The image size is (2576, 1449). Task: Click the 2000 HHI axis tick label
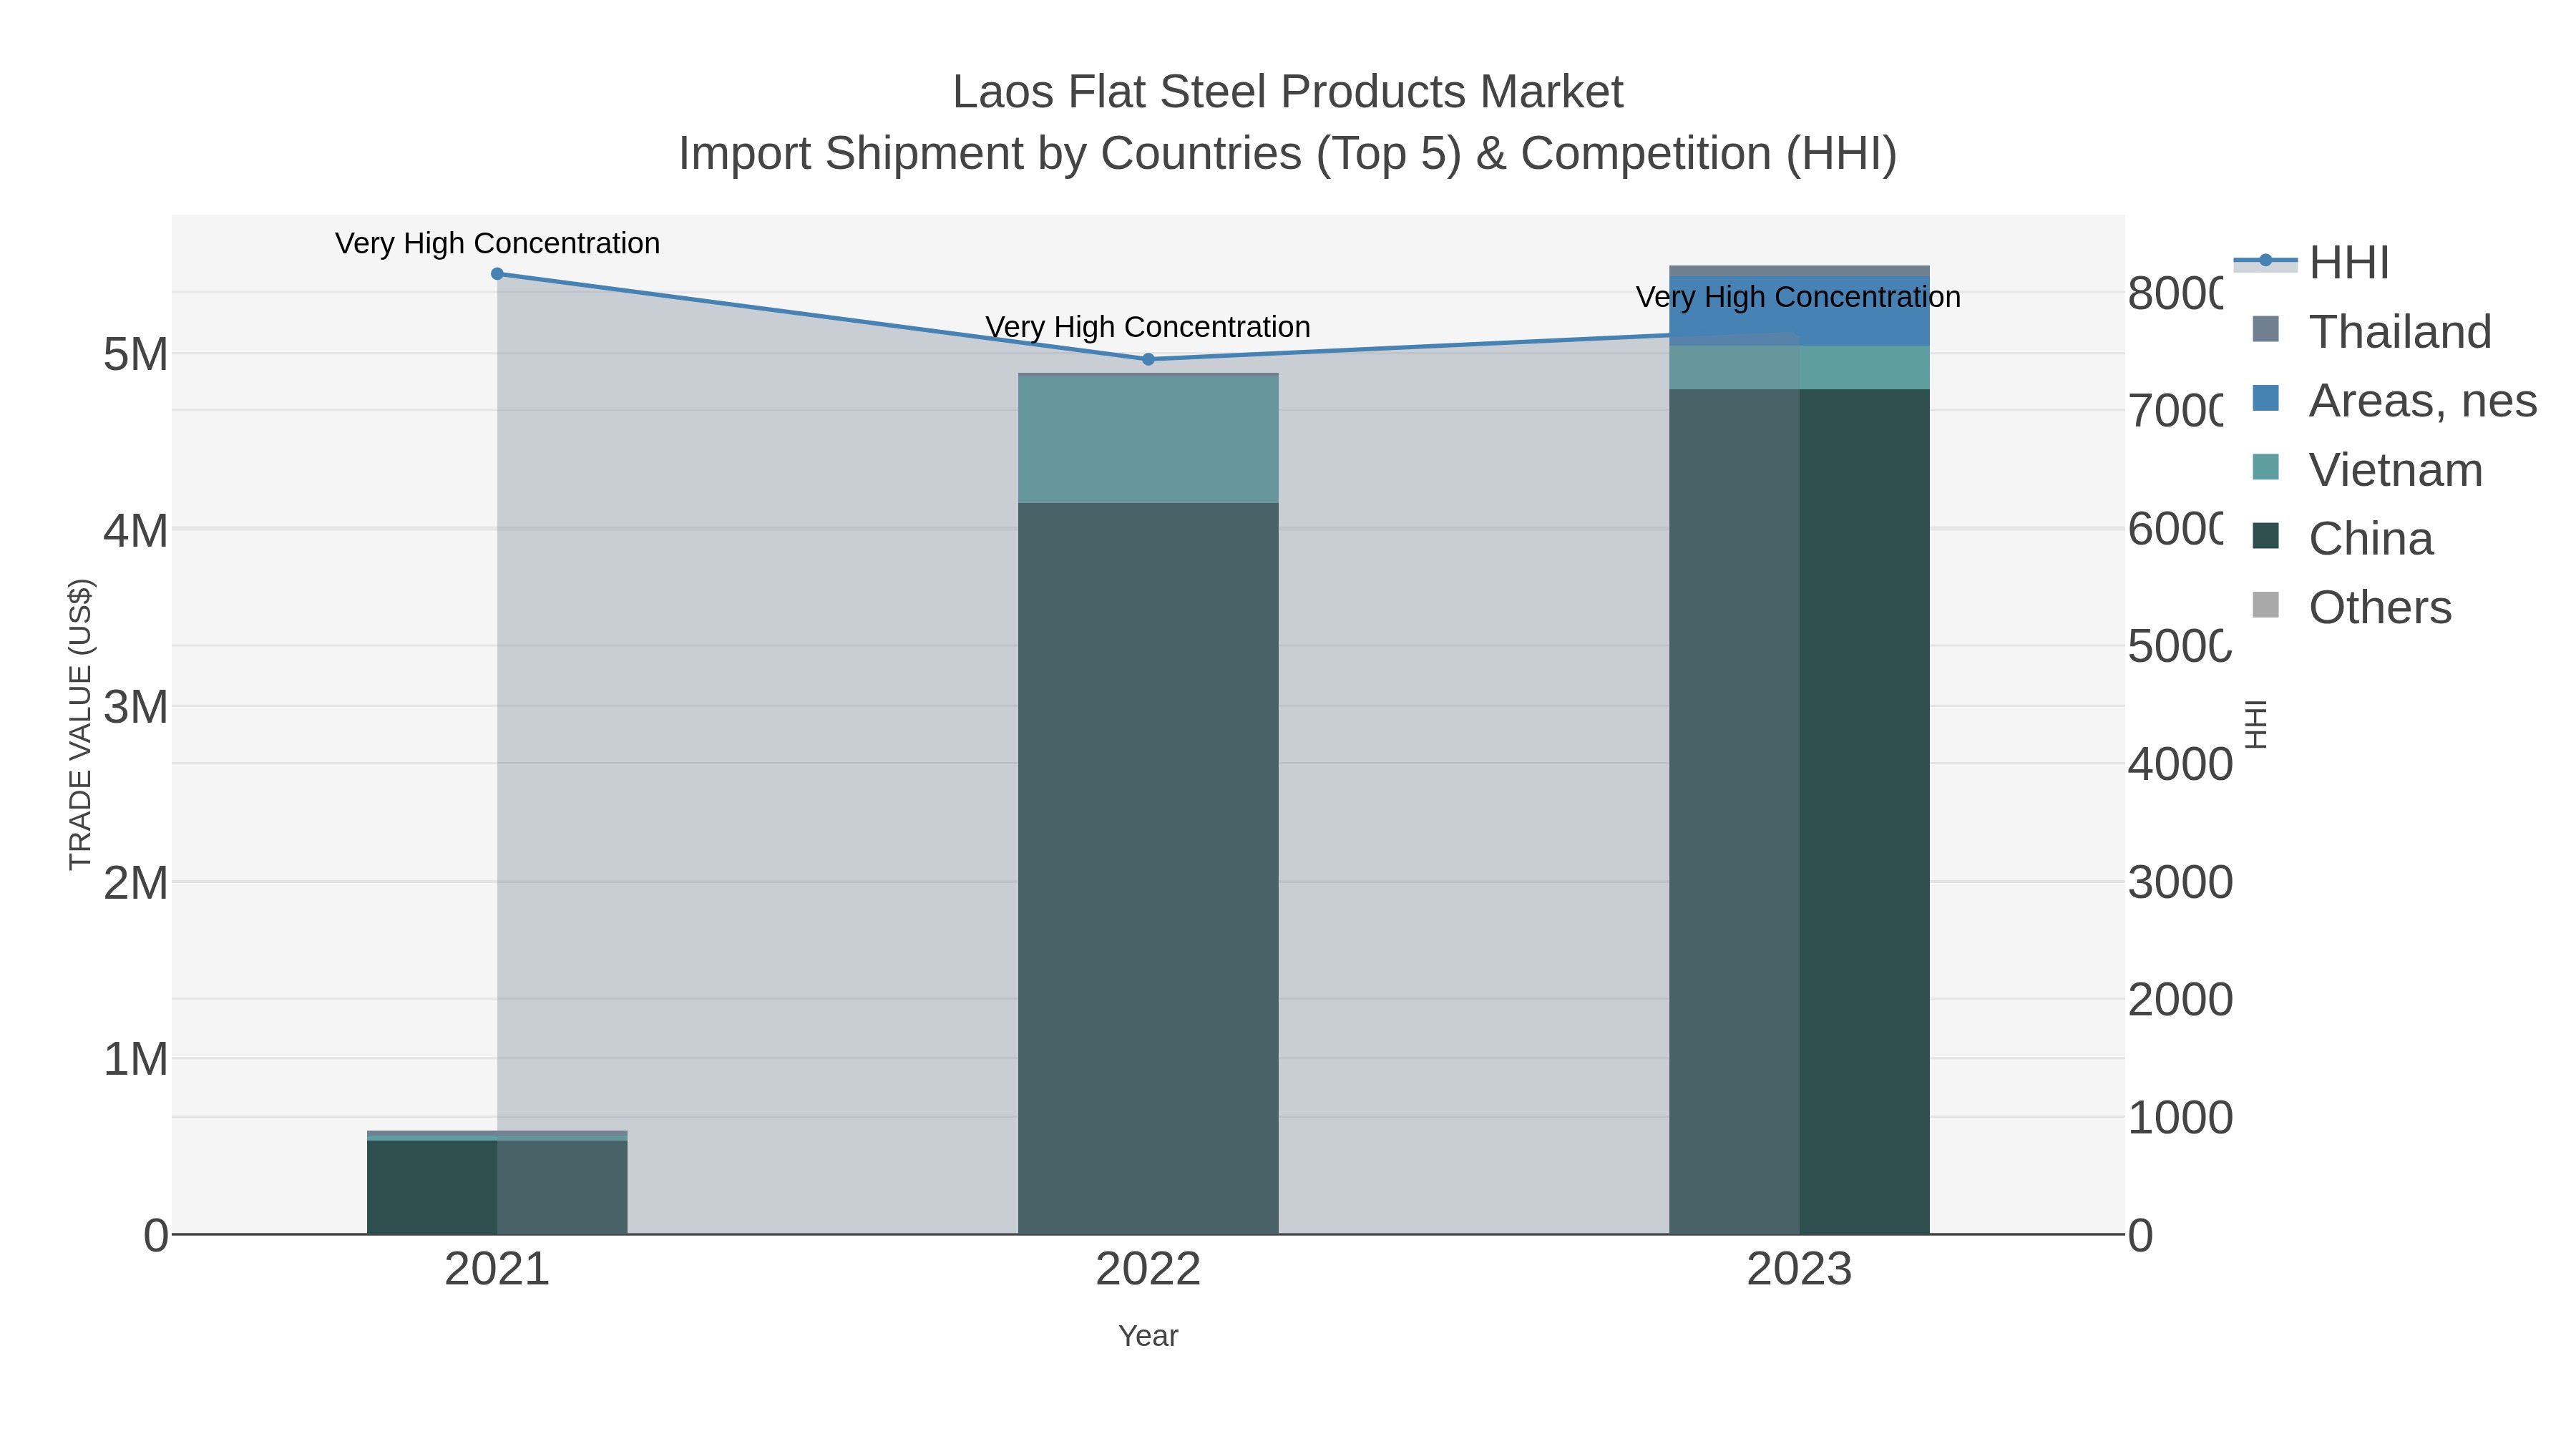[x=2180, y=1000]
